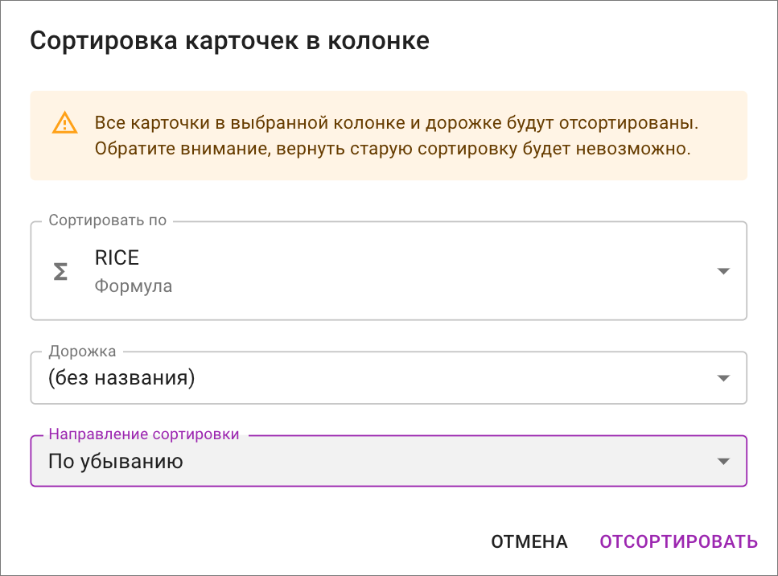Screen dimensions: 778x576
Task: Expand the Направление сортировки dropdown arrow
Action: 723,461
